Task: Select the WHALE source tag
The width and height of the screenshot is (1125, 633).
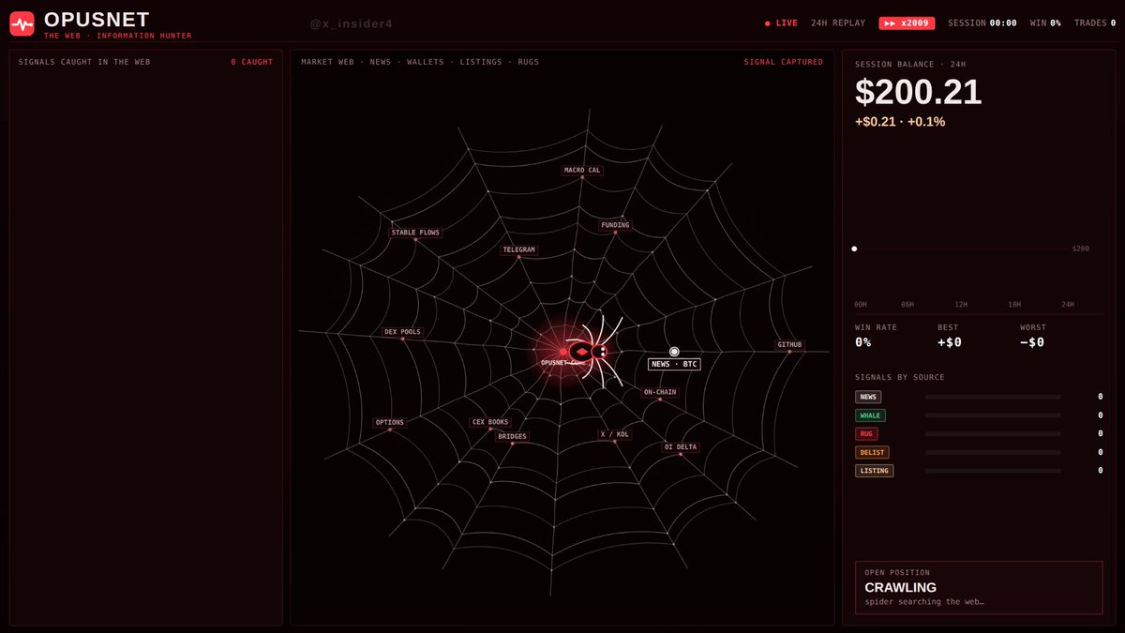Action: pos(870,415)
